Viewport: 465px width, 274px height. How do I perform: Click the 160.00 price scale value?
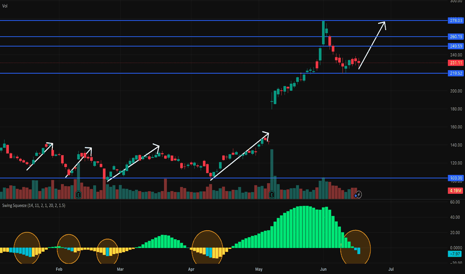pyautogui.click(x=456, y=127)
